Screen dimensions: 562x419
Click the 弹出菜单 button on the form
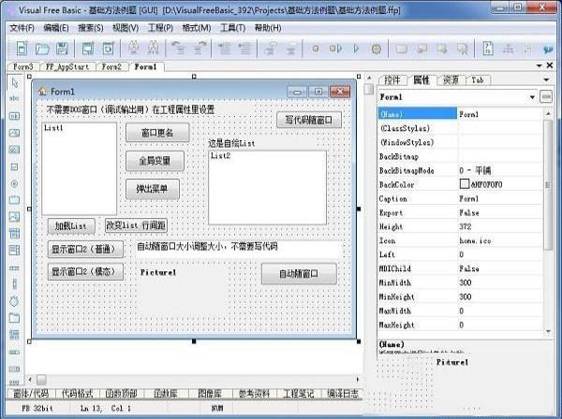(x=153, y=189)
